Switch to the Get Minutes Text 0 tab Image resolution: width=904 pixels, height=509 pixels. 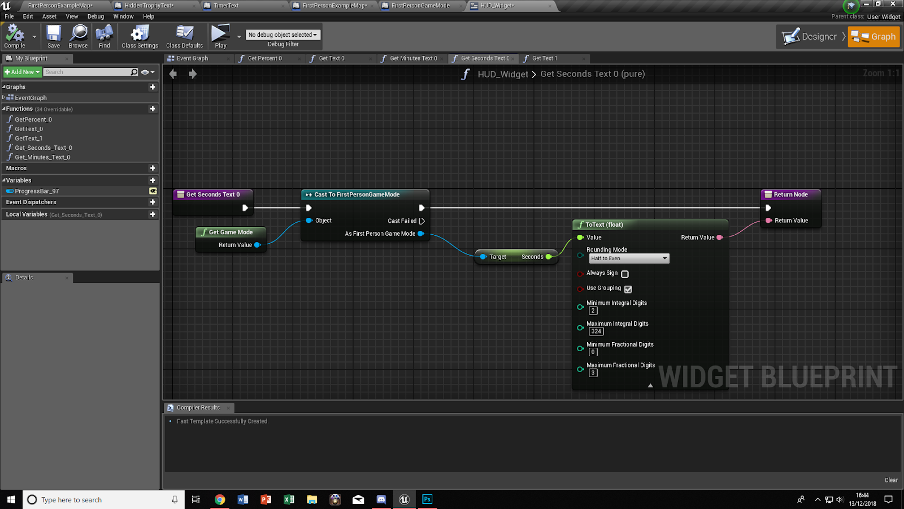pyautogui.click(x=414, y=58)
